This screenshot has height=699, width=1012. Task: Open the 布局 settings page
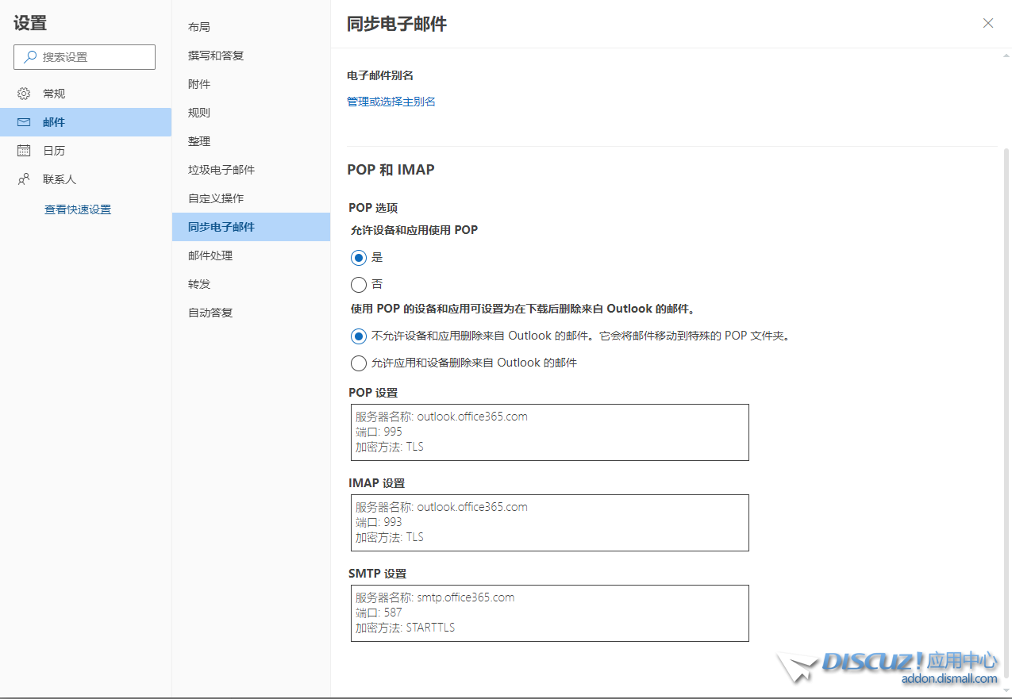[x=199, y=27]
